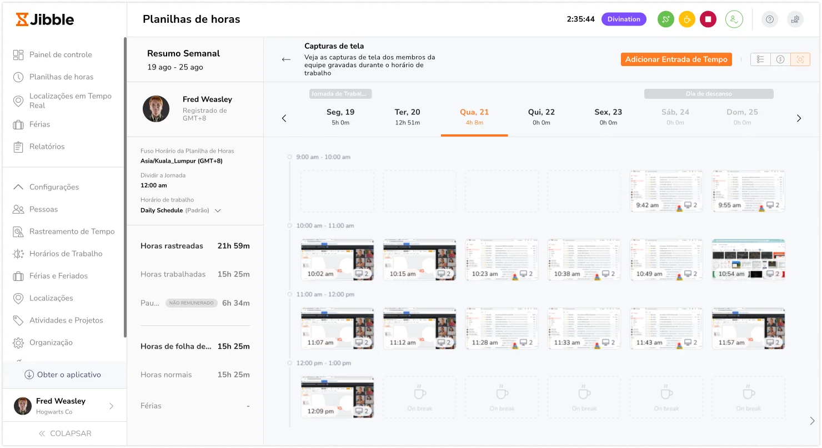Viewport: 822px width, 448px height.
Task: Click the Horas rastreadas 21h 59m row
Action: tap(195, 246)
